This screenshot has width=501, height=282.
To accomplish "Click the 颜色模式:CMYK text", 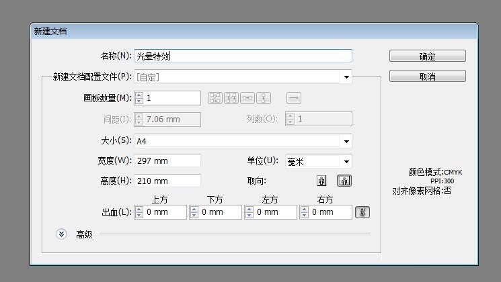I will (x=435, y=173).
